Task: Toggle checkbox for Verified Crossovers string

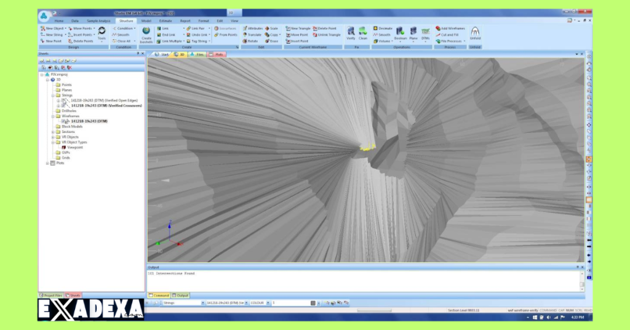Action: 63,105
